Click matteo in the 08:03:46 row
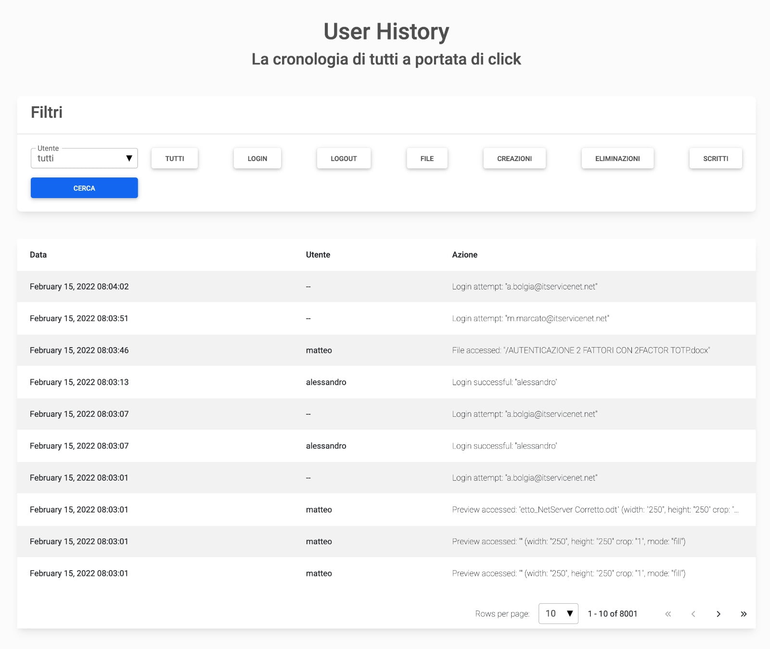The image size is (770, 649). [319, 350]
